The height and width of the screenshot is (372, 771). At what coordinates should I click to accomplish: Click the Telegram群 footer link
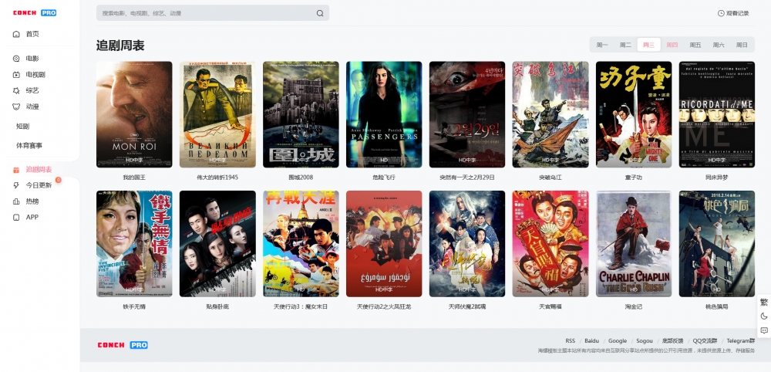click(x=739, y=340)
